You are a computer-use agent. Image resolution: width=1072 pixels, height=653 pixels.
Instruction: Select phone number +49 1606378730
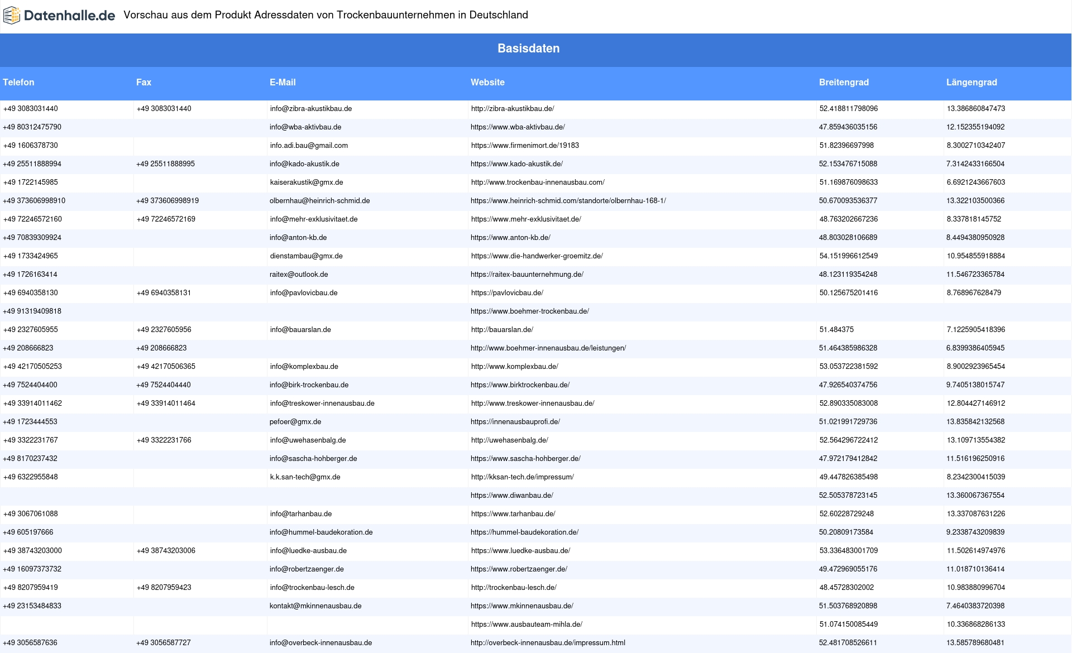[x=30, y=146]
